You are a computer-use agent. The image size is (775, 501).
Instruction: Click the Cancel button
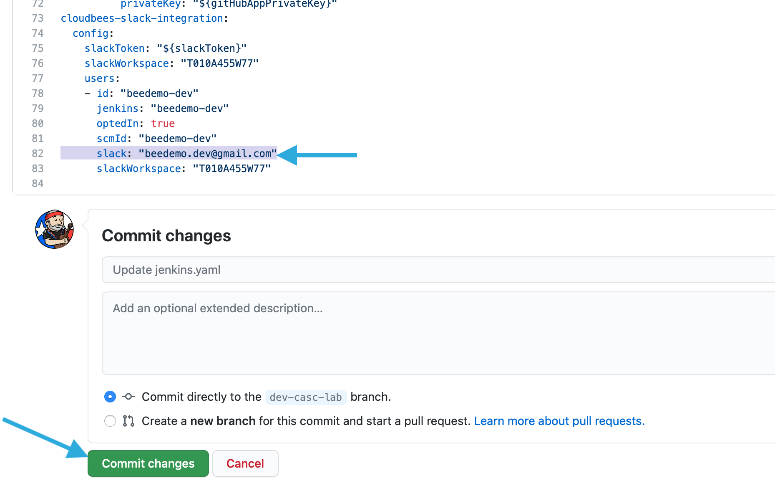point(245,463)
